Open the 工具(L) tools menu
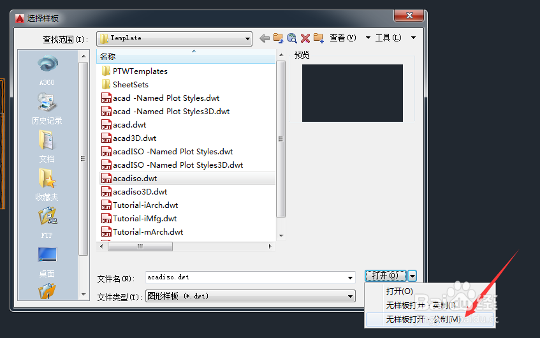Screen dimensions: 540x338 point(388,38)
